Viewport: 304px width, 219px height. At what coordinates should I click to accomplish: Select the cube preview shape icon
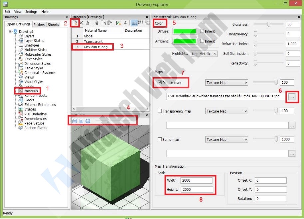click(75, 121)
